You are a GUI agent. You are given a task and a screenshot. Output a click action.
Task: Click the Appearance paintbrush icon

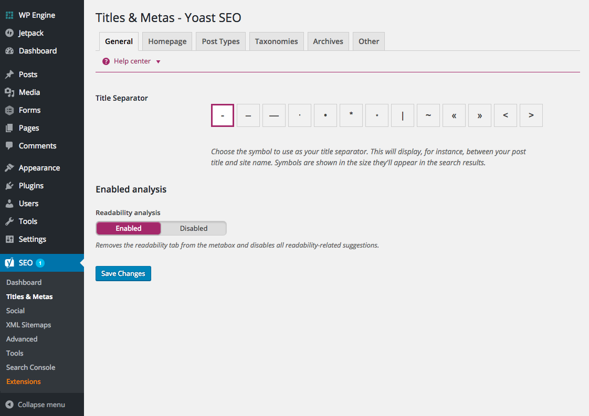(9, 168)
